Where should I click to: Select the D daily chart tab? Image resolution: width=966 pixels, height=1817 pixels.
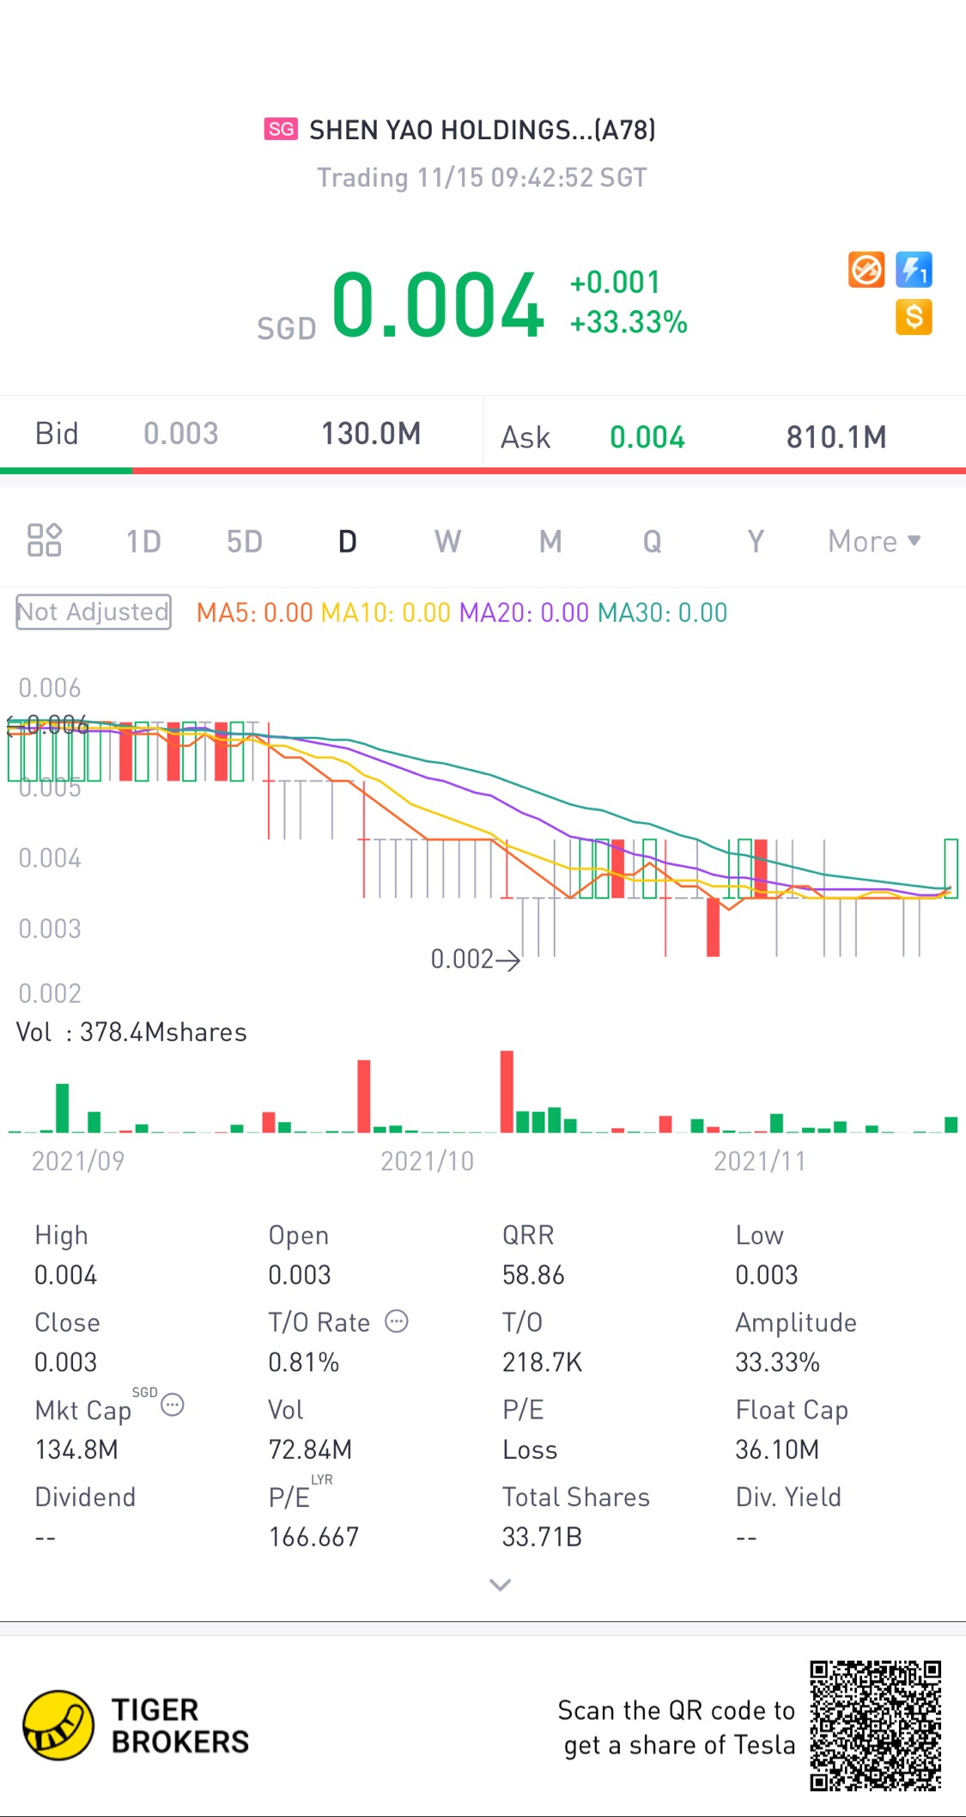pyautogui.click(x=347, y=541)
